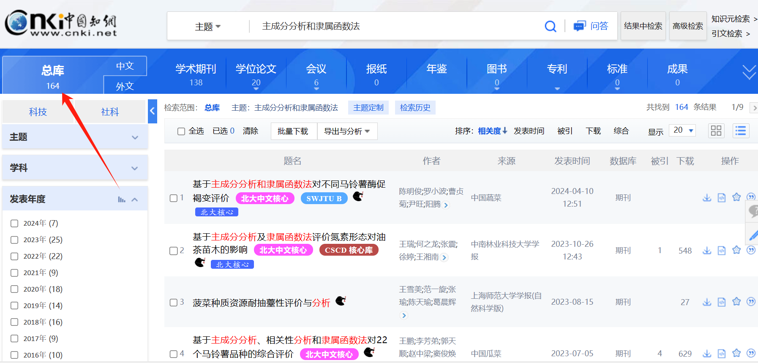Tick the 2023年 year filter checkbox
Screen dimensions: 758x363
(x=14, y=240)
